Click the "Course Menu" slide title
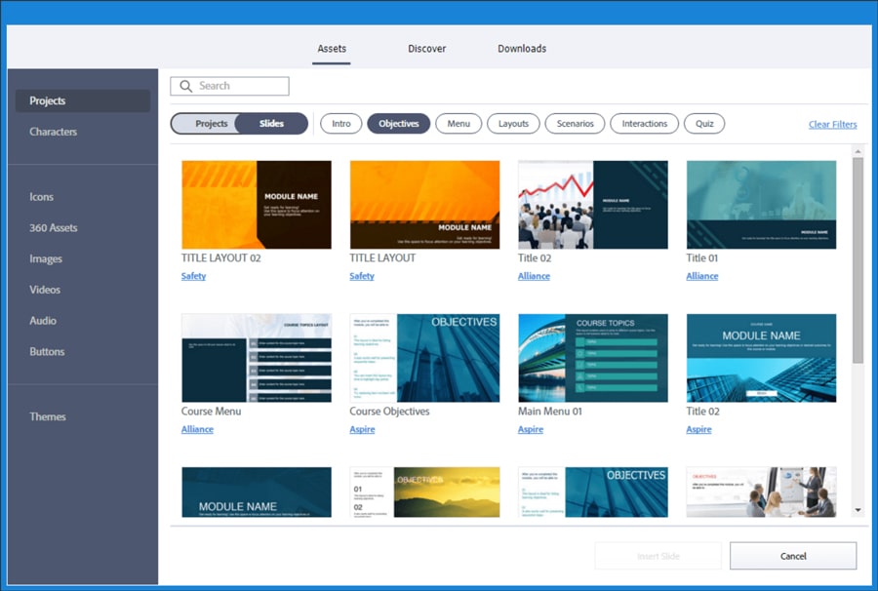878x591 pixels. point(211,412)
